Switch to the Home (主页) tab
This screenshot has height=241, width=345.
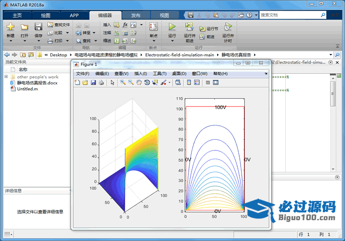coord(17,15)
